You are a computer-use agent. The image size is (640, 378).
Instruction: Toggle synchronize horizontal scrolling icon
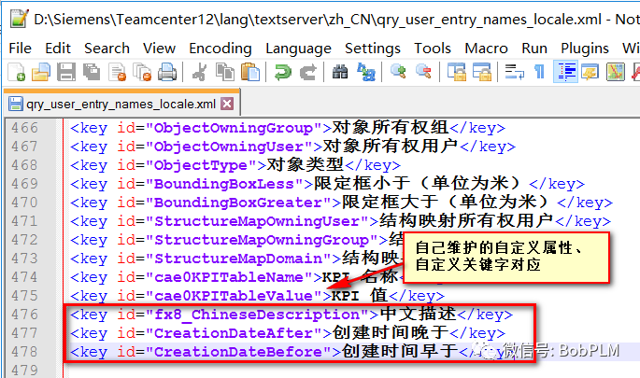coord(481,72)
